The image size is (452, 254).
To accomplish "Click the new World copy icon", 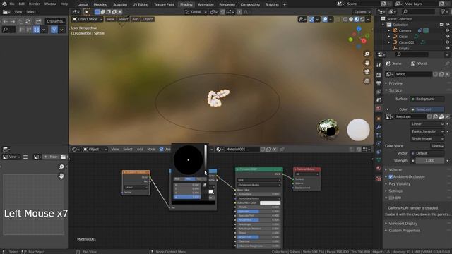I will 441,74.
